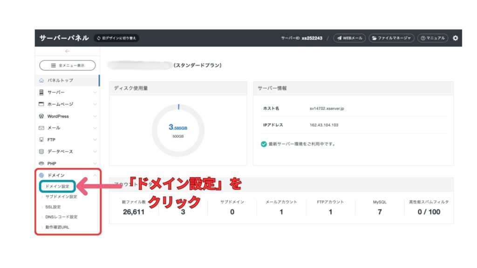Click the server icon beside サーバー
The width and height of the screenshot is (477, 268).
pyautogui.click(x=41, y=92)
